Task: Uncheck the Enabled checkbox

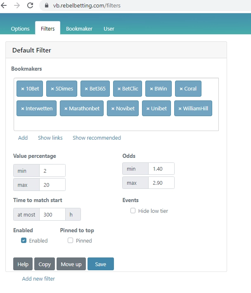Action: (24, 240)
